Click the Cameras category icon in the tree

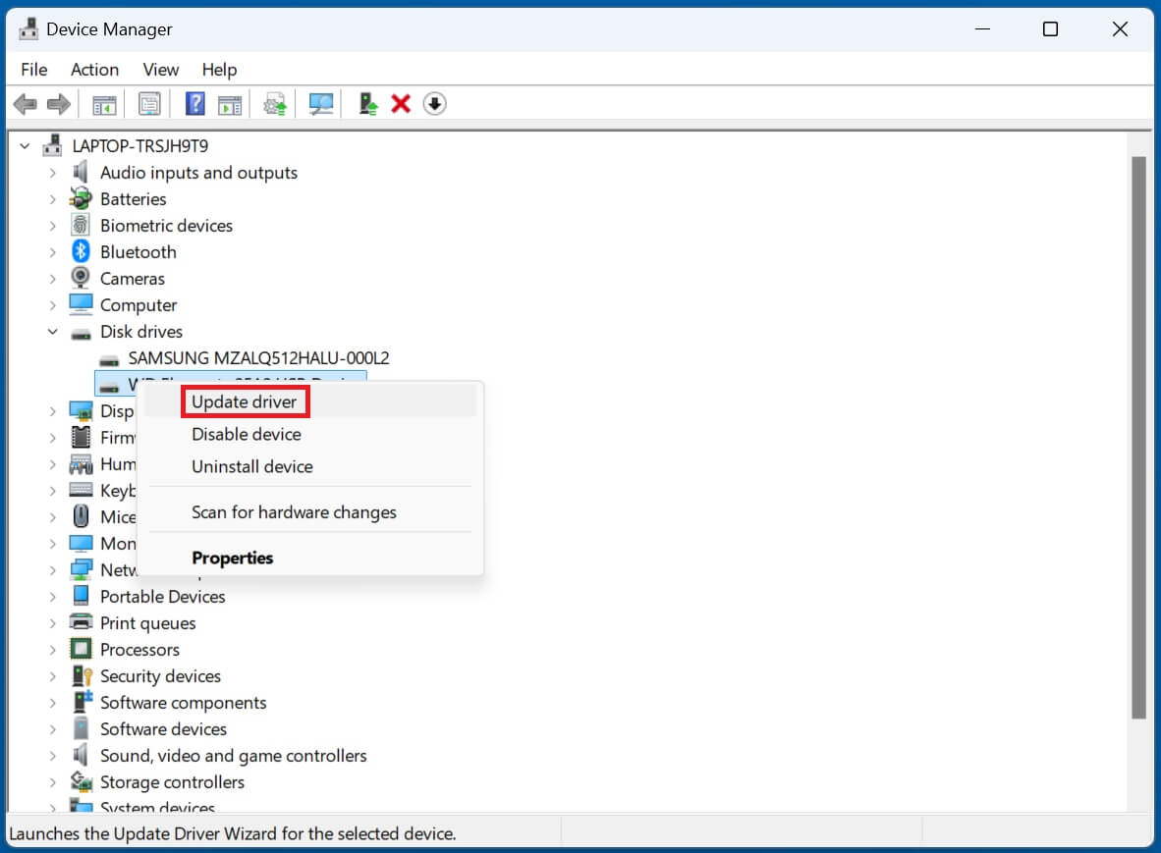pyautogui.click(x=80, y=278)
